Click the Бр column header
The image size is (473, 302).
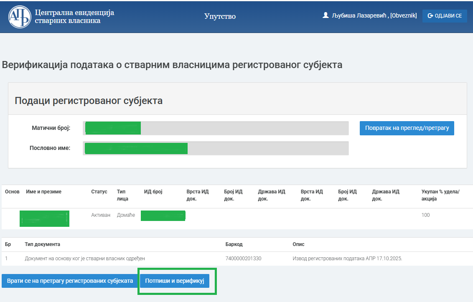pos(8,244)
